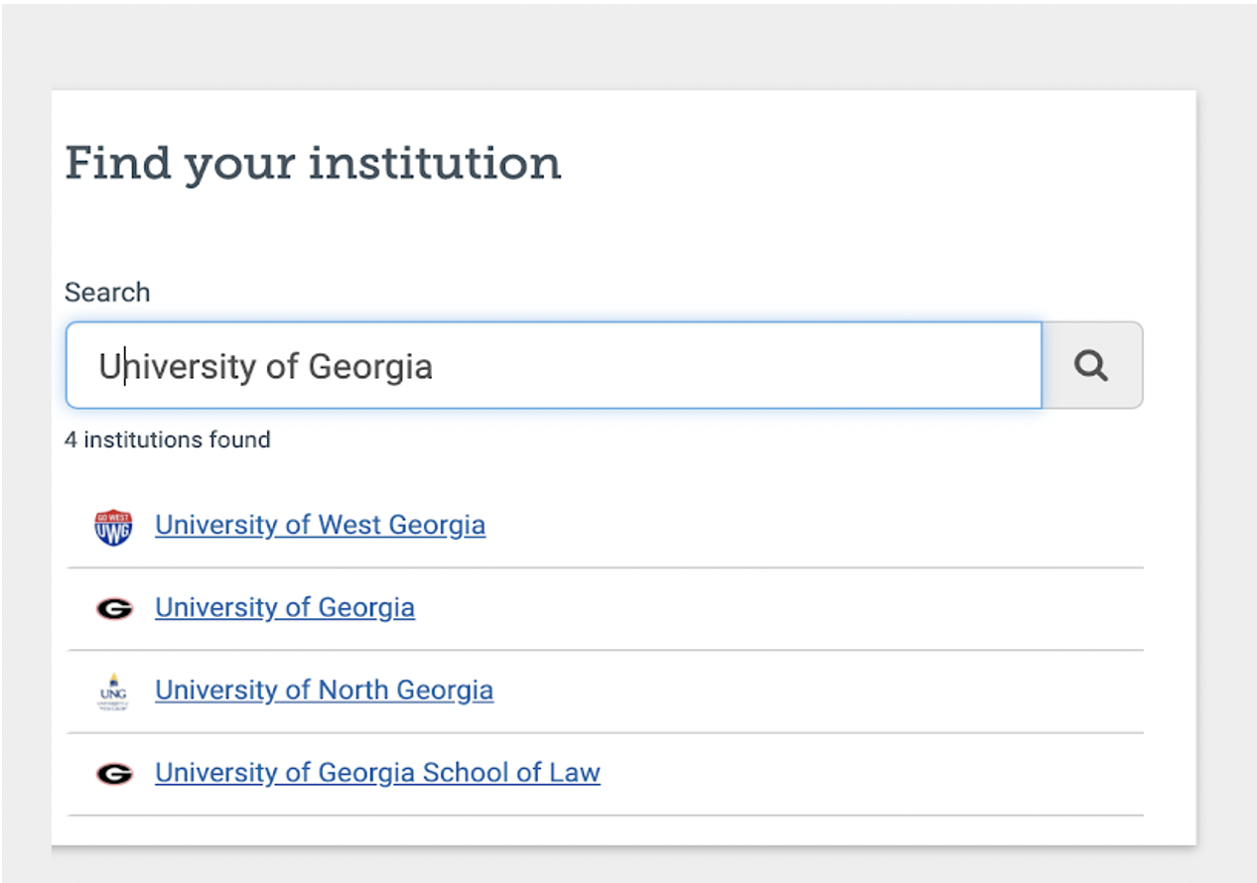The image size is (1257, 883).
Task: Select the second result, University of Georgia
Action: point(284,607)
